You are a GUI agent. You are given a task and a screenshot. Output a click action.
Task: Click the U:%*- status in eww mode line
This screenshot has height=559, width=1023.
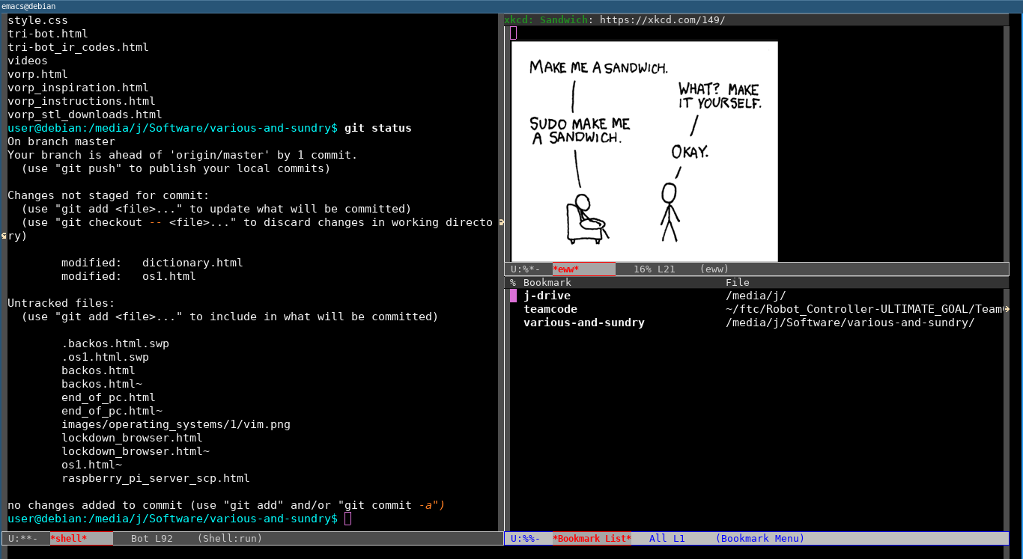(526, 269)
